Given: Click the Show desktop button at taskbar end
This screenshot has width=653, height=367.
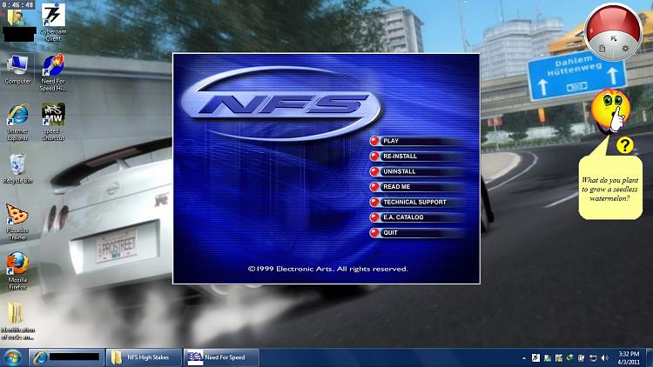Looking at the screenshot, I should (x=650, y=357).
